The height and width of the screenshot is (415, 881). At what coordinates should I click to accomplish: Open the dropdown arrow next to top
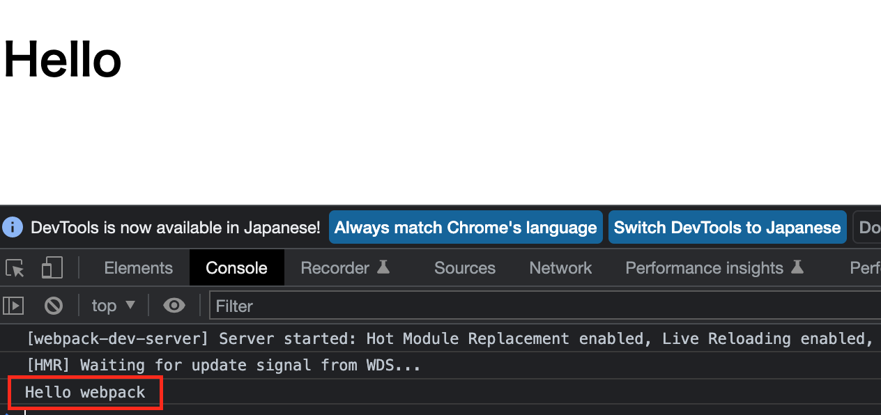(130, 305)
